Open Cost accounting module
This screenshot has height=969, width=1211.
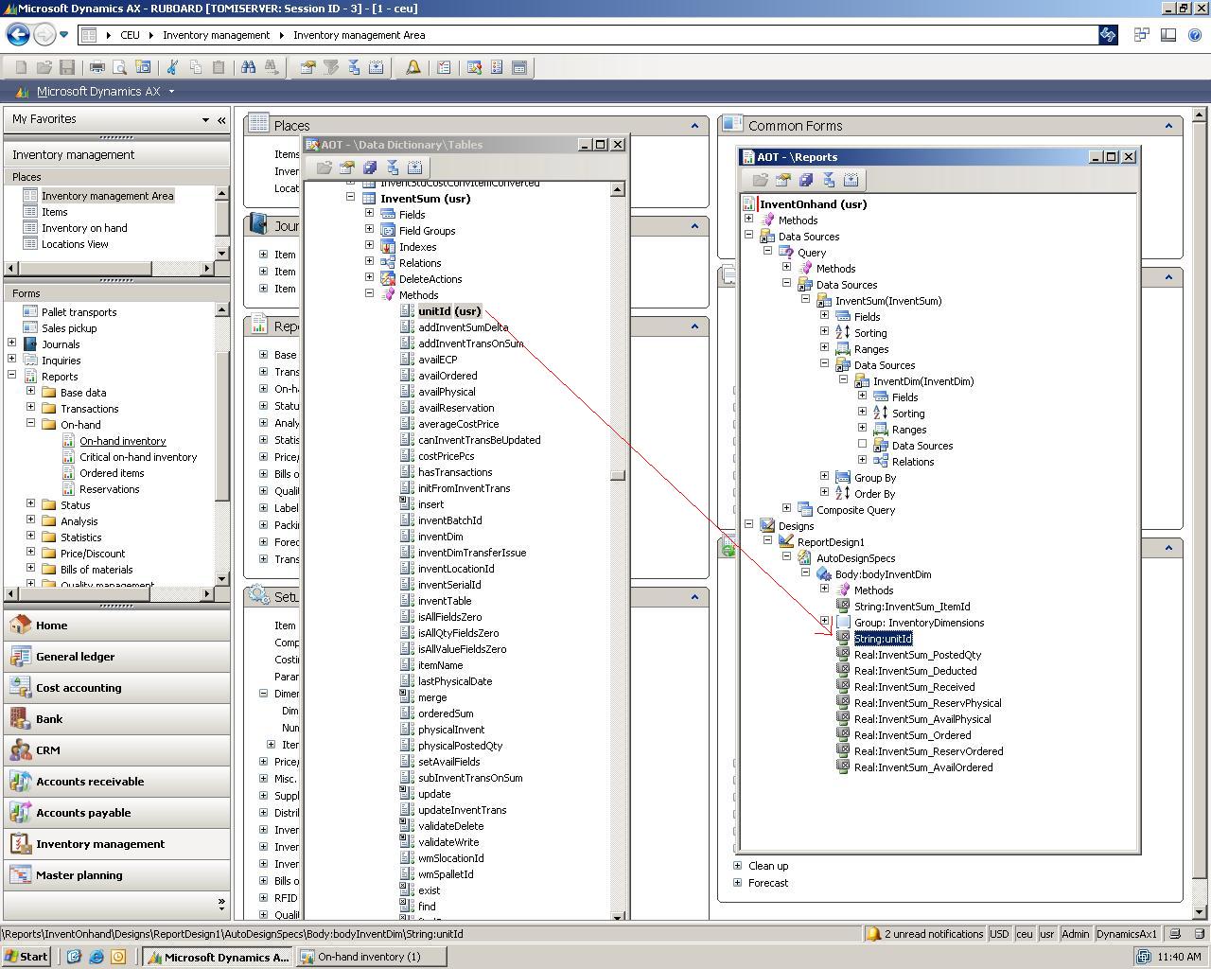(x=116, y=688)
